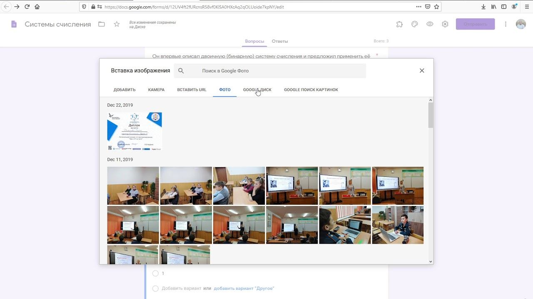
Task: Click the Всего: 3 label
Action: pyautogui.click(x=381, y=41)
